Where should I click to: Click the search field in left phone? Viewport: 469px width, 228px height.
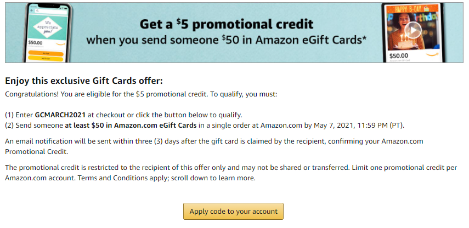[51, 12]
